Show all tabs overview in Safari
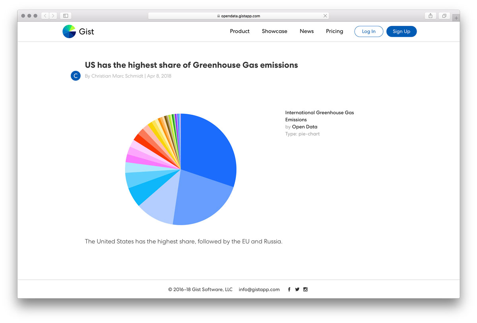The image size is (477, 323). click(x=444, y=16)
